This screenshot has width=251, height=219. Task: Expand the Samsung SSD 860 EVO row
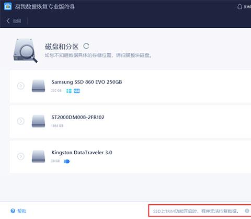pyautogui.click(x=21, y=86)
